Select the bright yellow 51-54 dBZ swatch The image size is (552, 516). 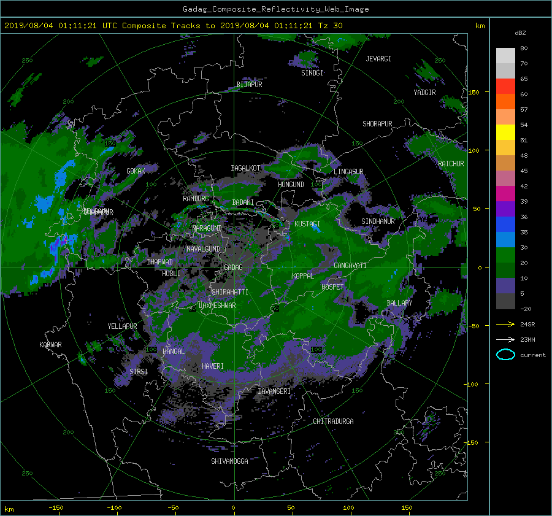point(505,132)
